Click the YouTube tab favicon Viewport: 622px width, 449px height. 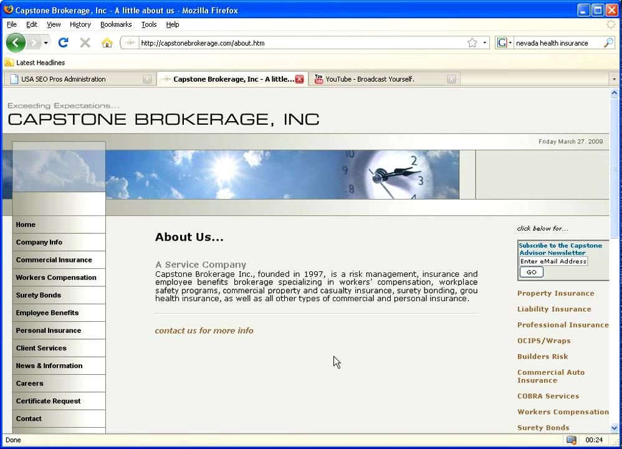click(318, 79)
